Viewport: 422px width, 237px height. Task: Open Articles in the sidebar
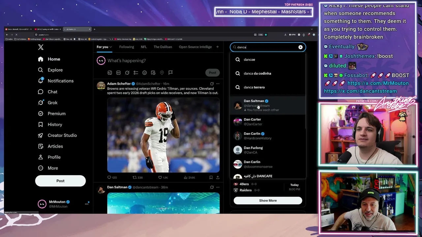click(50, 146)
